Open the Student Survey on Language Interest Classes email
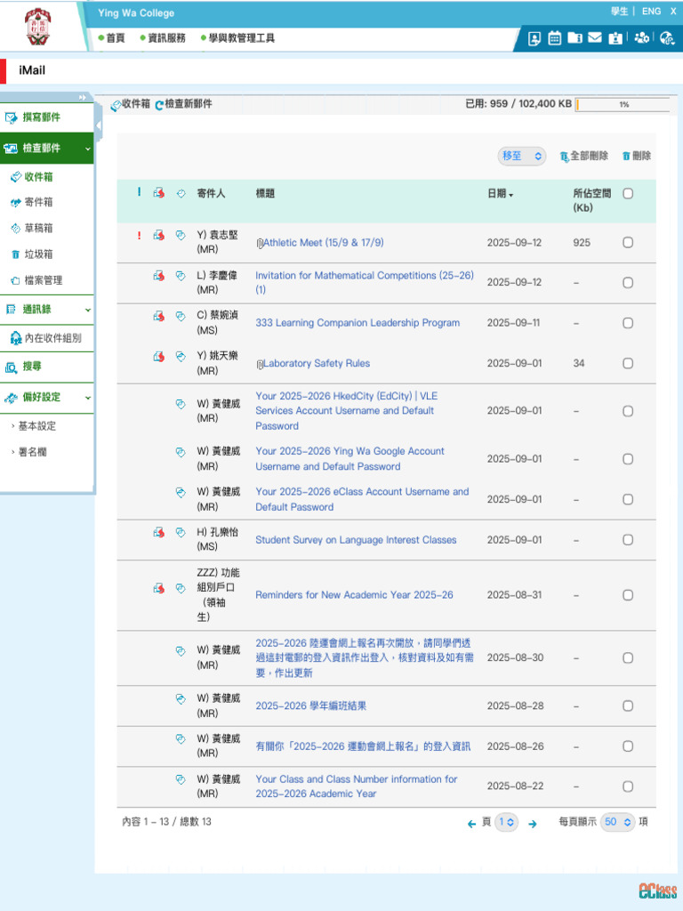The image size is (683, 911). click(x=356, y=540)
